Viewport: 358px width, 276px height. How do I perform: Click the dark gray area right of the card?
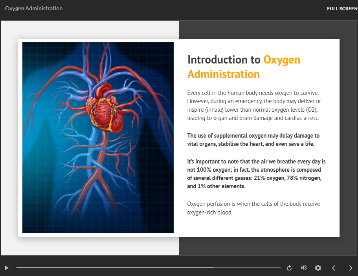348,137
